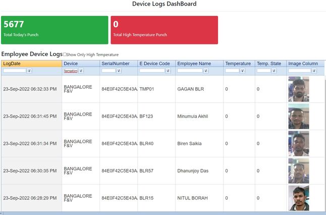Click LogDate filter text box
The height and width of the screenshot is (215, 326).
[15, 71]
